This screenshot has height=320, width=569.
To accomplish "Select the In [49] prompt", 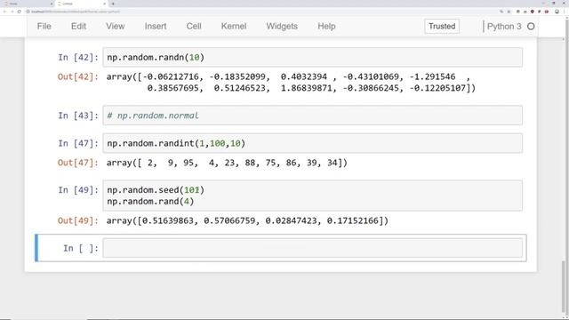I will click(78, 190).
